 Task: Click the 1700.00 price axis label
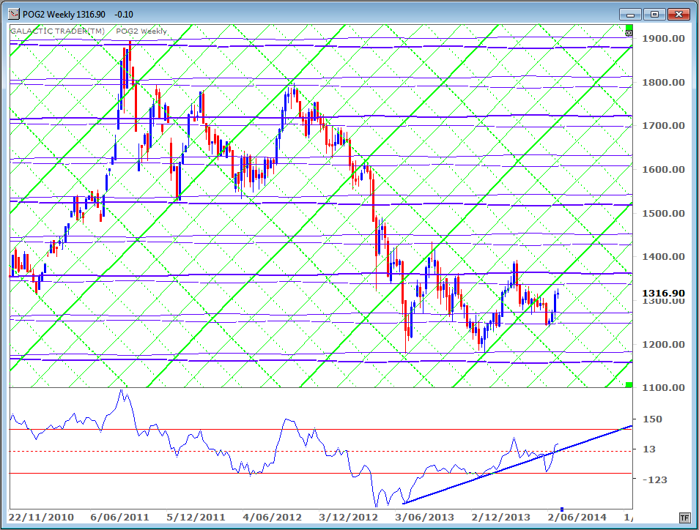click(x=663, y=126)
